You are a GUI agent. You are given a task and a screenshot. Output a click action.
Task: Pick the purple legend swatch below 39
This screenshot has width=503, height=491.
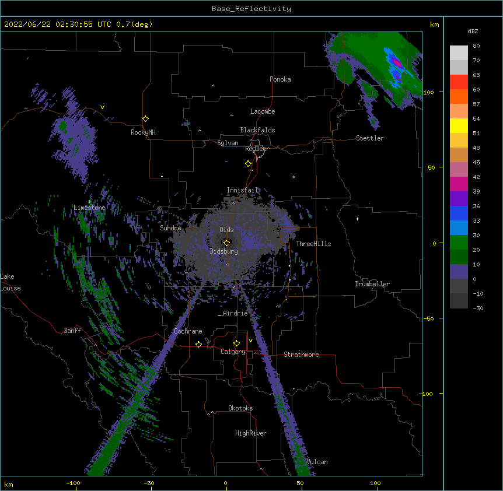tap(459, 199)
